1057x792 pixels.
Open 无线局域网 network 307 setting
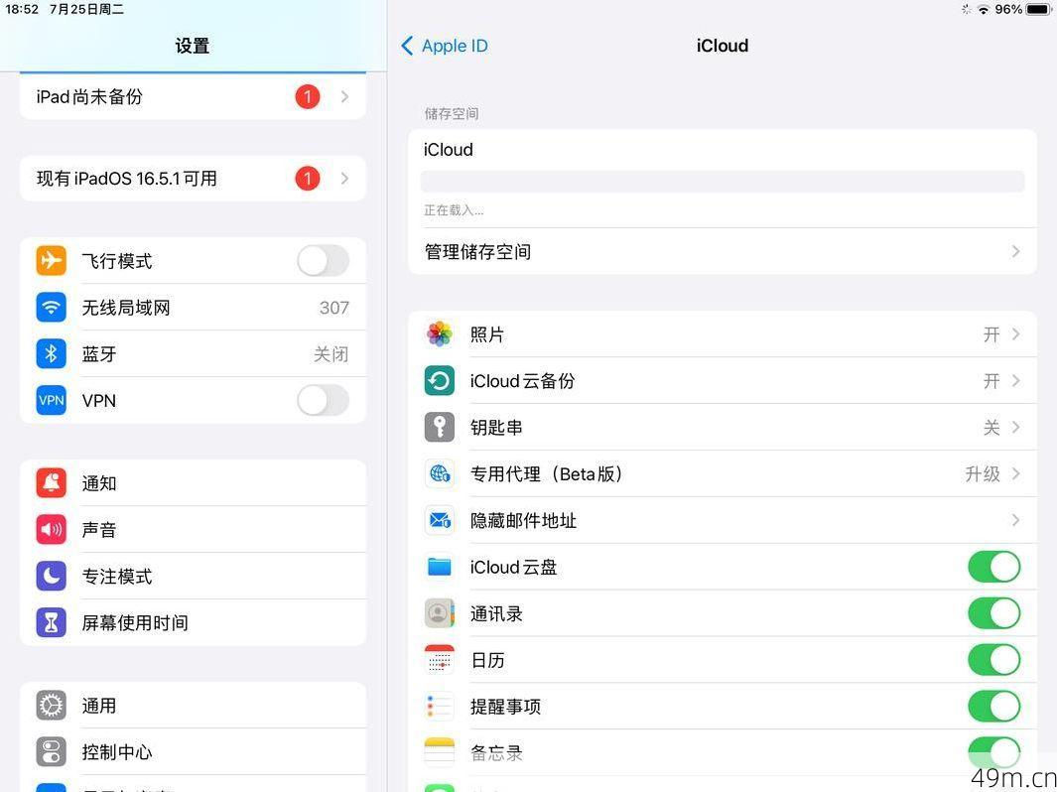[x=194, y=308]
